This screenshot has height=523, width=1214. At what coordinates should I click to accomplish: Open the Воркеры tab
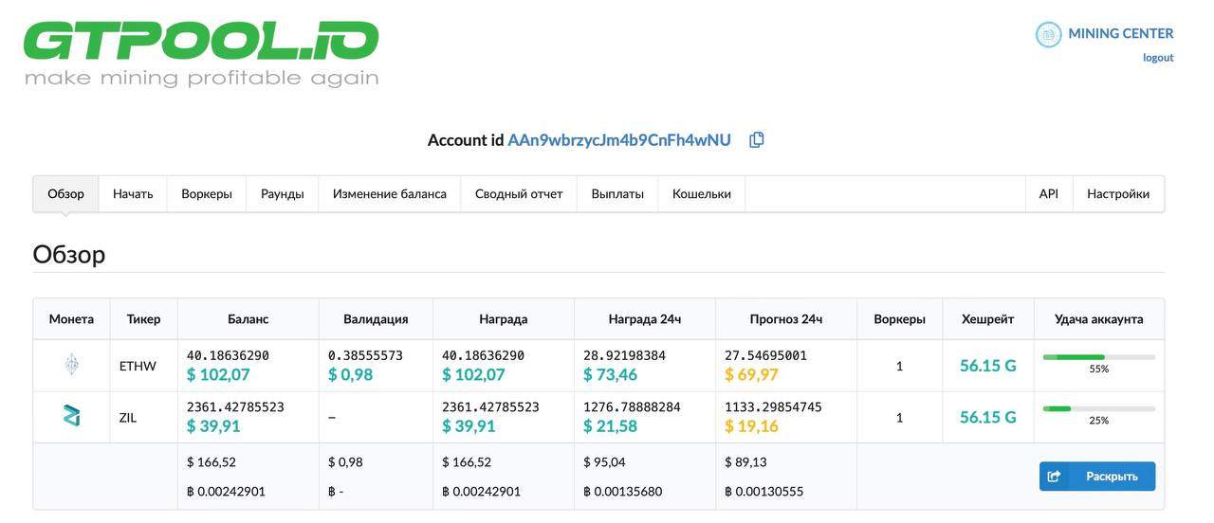[x=206, y=194]
